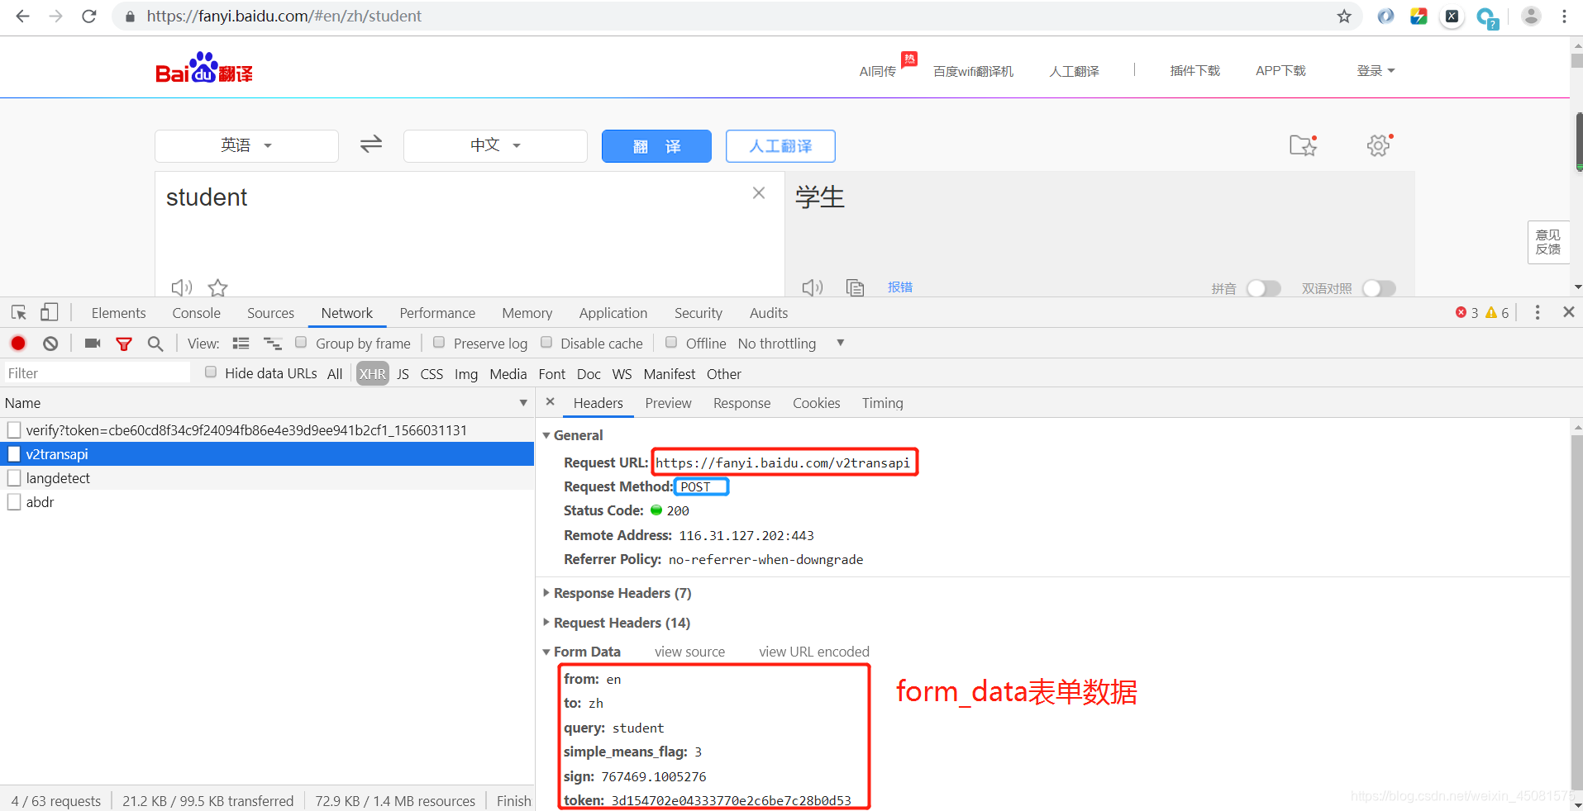Bookmark this page with the star icon
The width and height of the screenshot is (1583, 811).
pos(1344,16)
